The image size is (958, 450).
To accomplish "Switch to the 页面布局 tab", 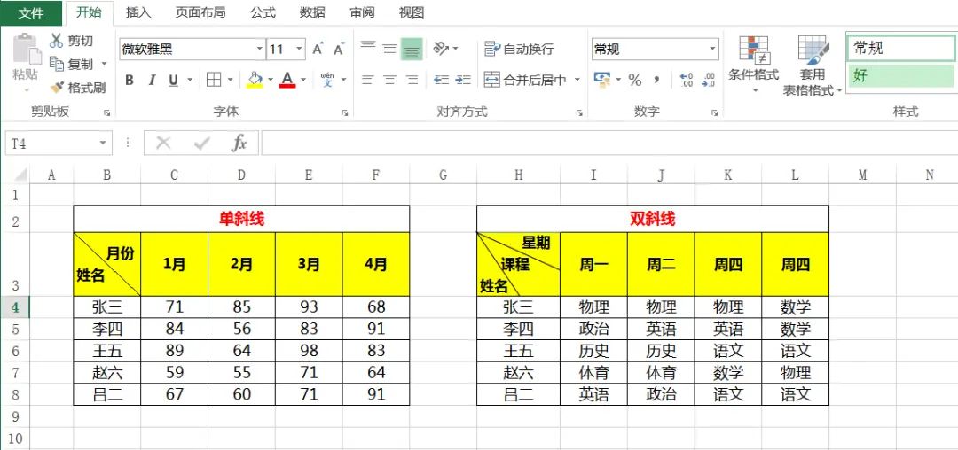I will point(200,12).
